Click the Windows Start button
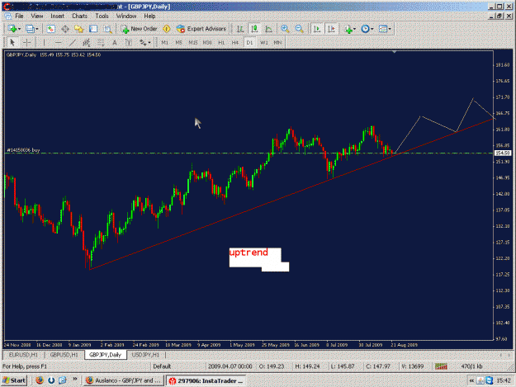 pos(14,380)
